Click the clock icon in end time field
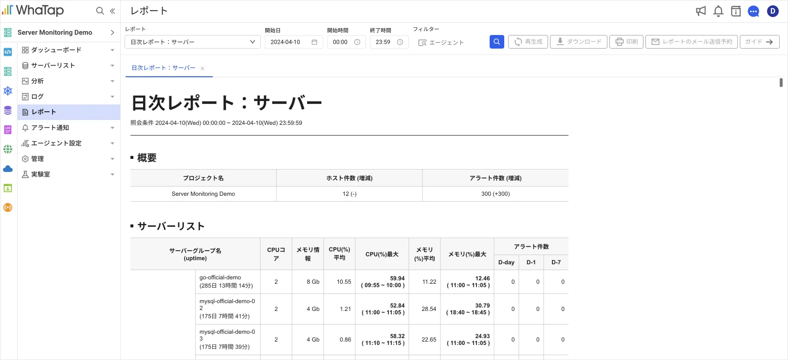Viewport: 788px width, 360px height. pos(400,42)
